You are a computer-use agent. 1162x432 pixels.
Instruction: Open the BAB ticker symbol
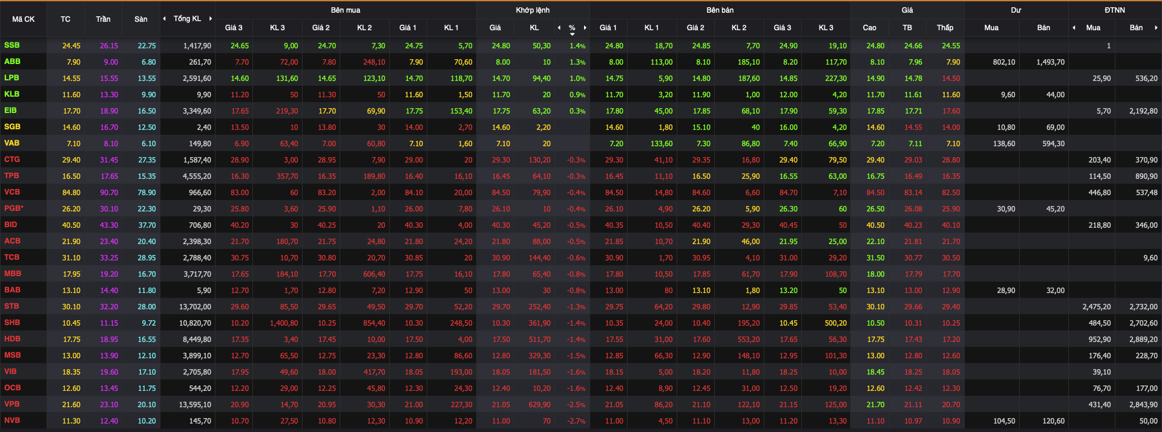point(12,290)
